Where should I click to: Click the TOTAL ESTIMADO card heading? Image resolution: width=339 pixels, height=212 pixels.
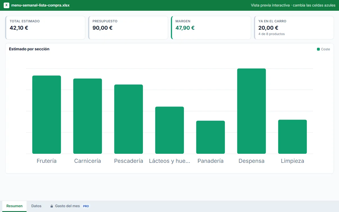(25, 21)
